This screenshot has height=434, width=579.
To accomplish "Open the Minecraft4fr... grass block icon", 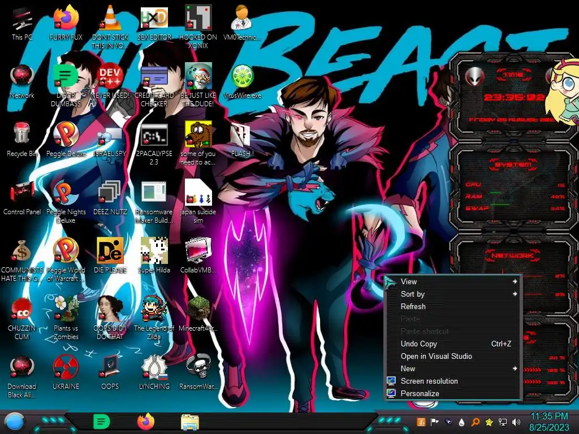I will (x=198, y=309).
